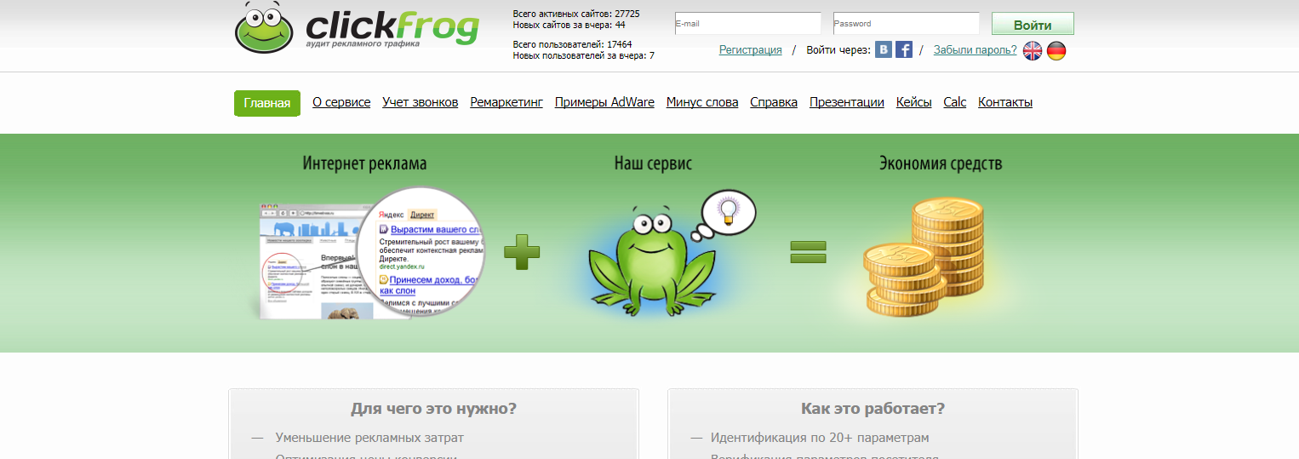The width and height of the screenshot is (1299, 459).
Task: Switch language with the British flag
Action: [1033, 51]
